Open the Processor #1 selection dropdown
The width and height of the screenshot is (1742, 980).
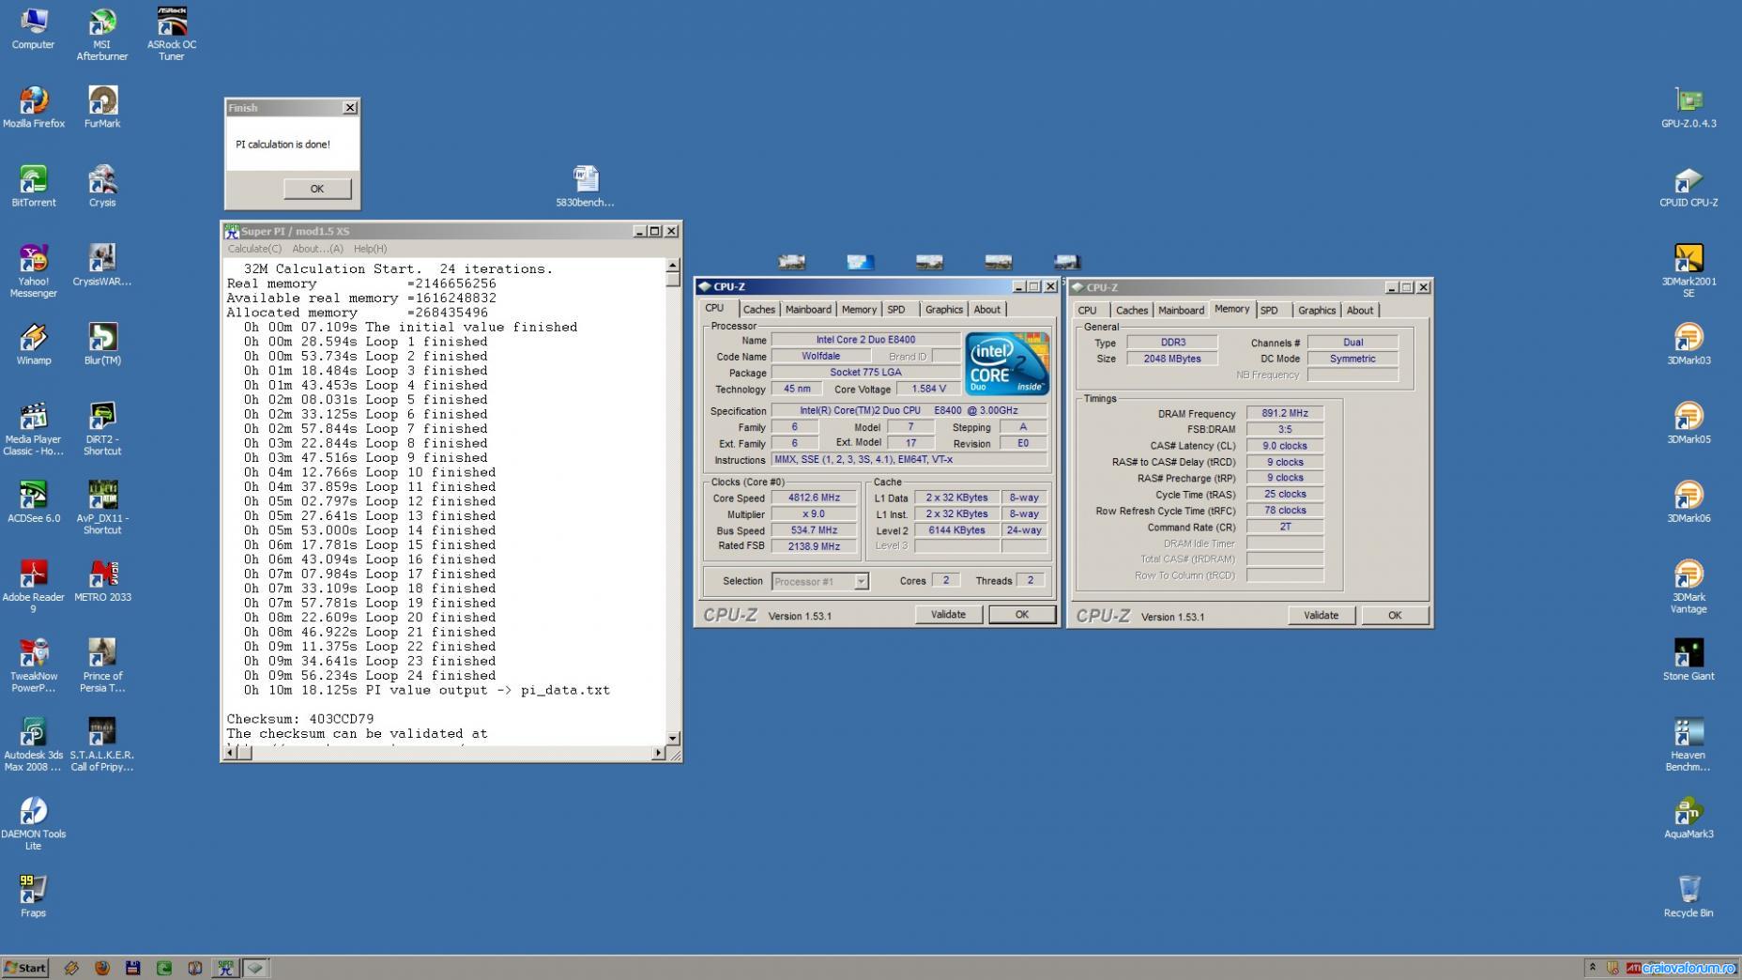[819, 582]
